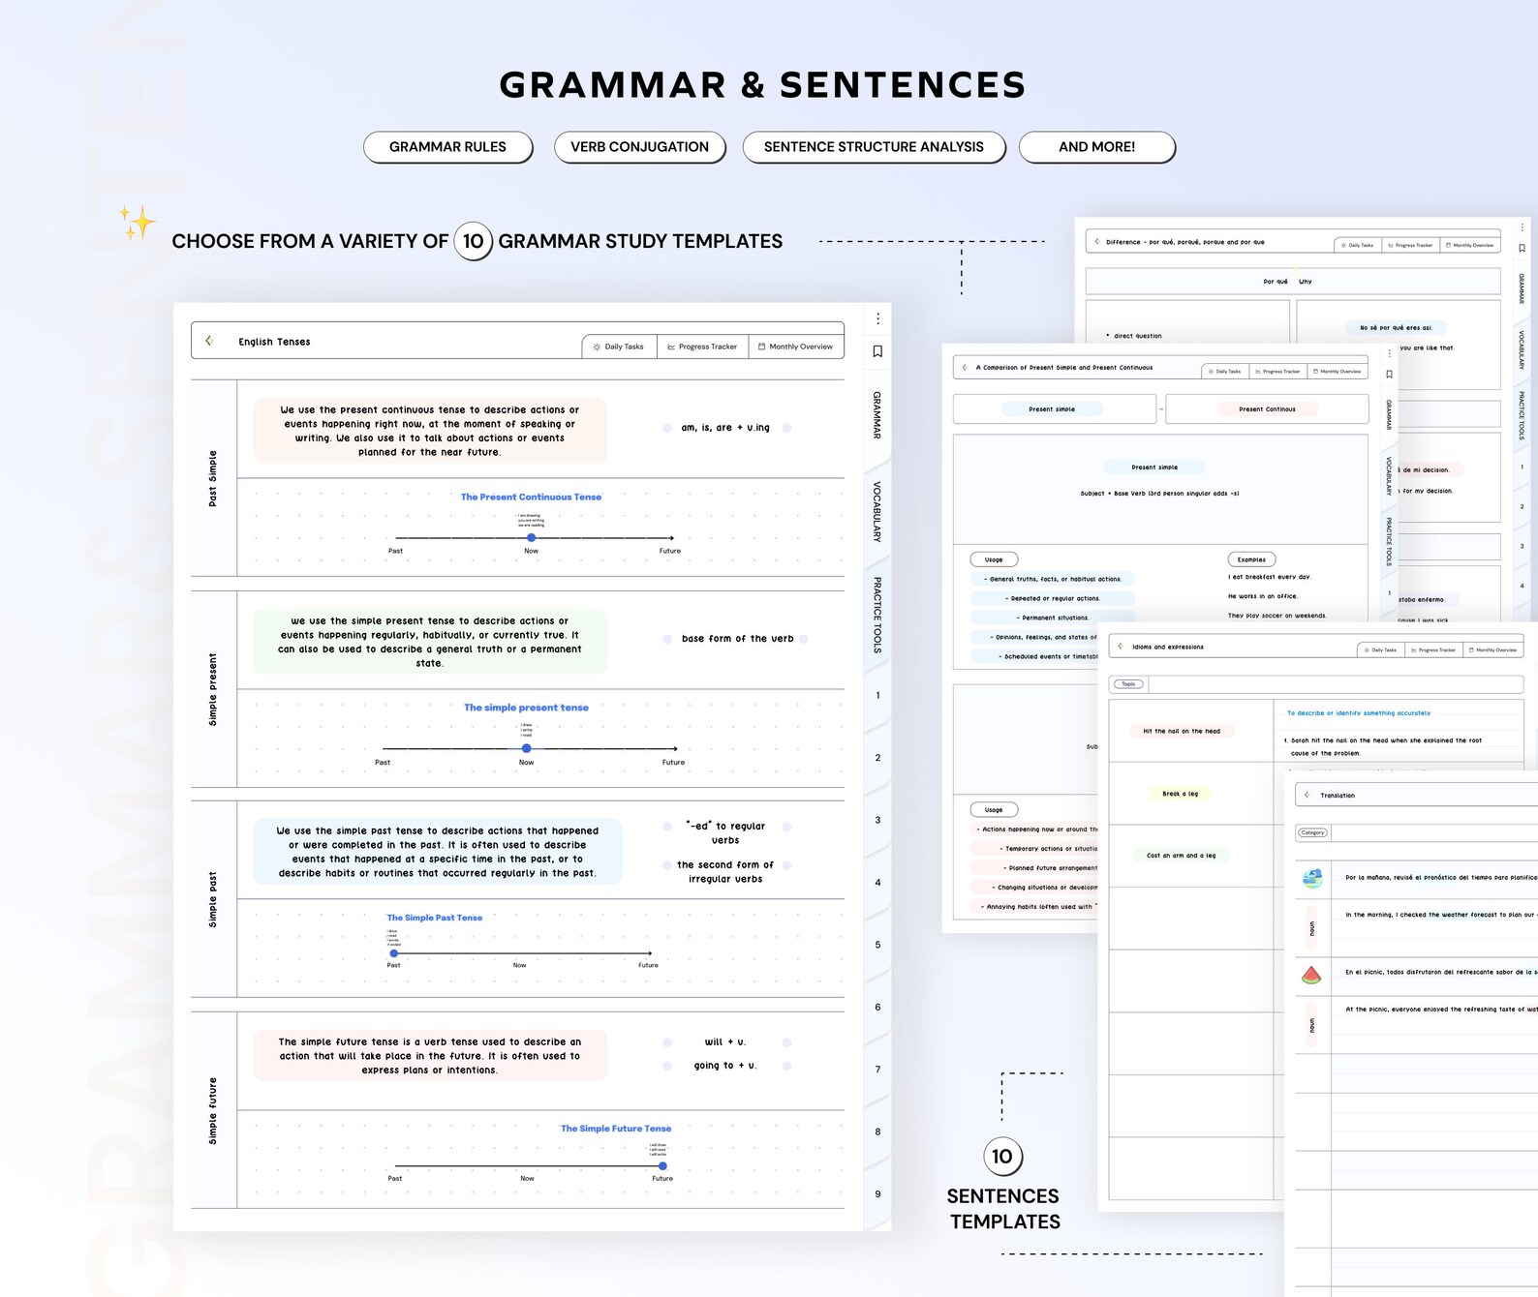Click the empty field beside the Topic pill
Viewport: 1538px width, 1297px height.
pyautogui.click(x=1336, y=684)
